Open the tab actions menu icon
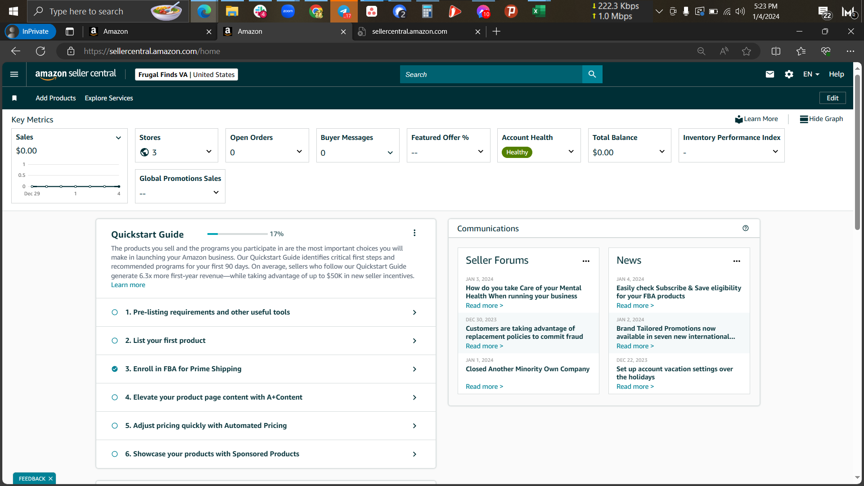This screenshot has width=864, height=486. 70,31
